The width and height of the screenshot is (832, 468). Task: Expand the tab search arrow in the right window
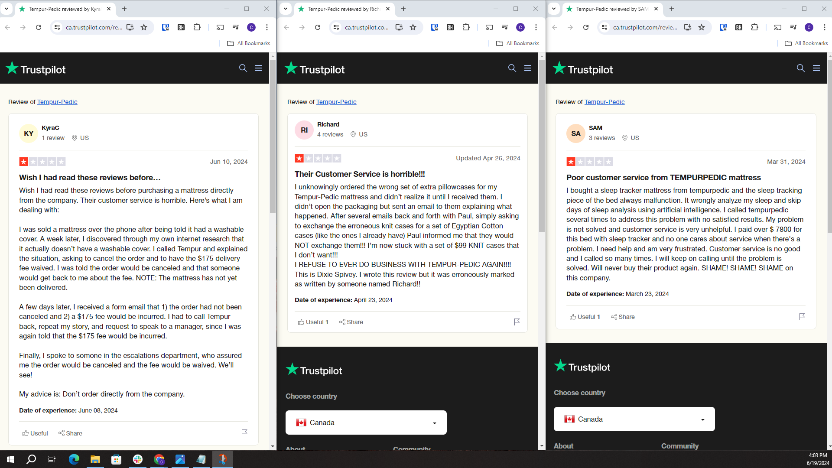pos(554,9)
